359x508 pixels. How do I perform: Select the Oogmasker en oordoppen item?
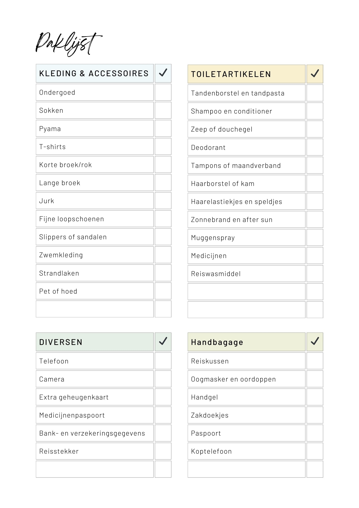coord(233,379)
